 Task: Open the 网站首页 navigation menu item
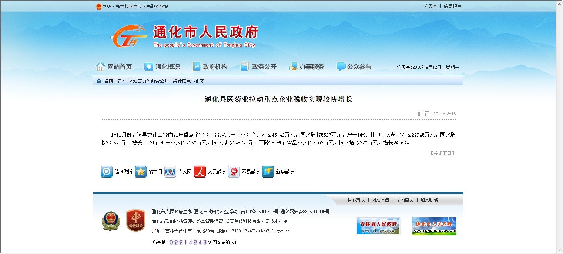114,67
